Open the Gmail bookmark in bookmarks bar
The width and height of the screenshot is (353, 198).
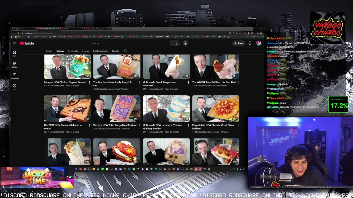click(69, 37)
